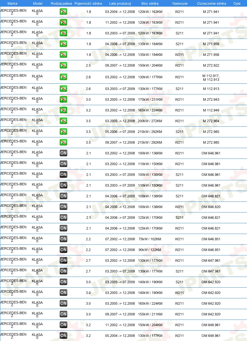247x341 pixels.
Task: Click the Oznaczenie silnika column header
Action: point(212,3)
